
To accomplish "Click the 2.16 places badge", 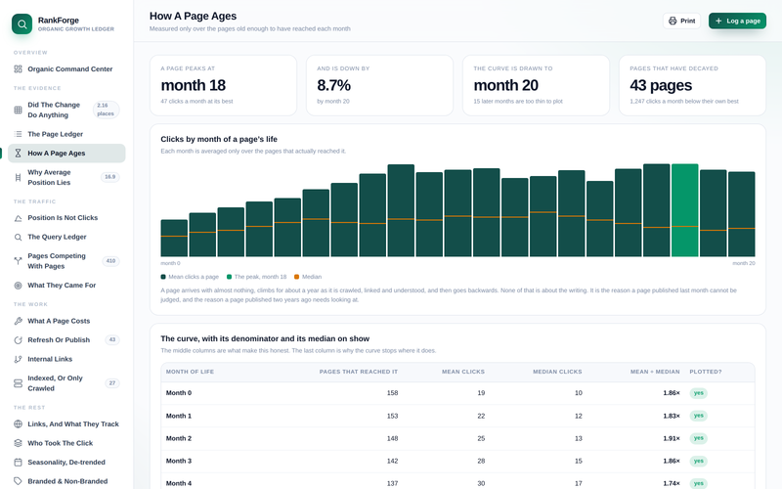I will (106, 110).
